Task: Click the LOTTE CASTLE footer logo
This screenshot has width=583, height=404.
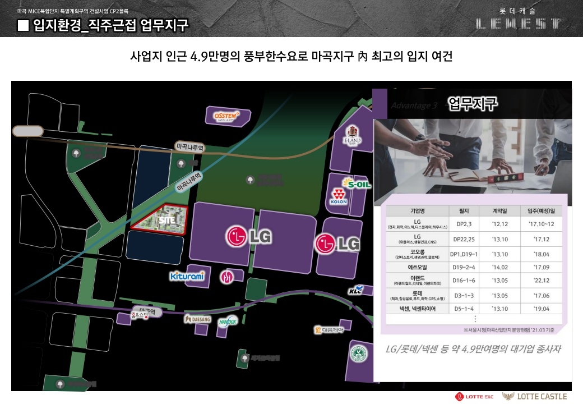Action: click(535, 397)
